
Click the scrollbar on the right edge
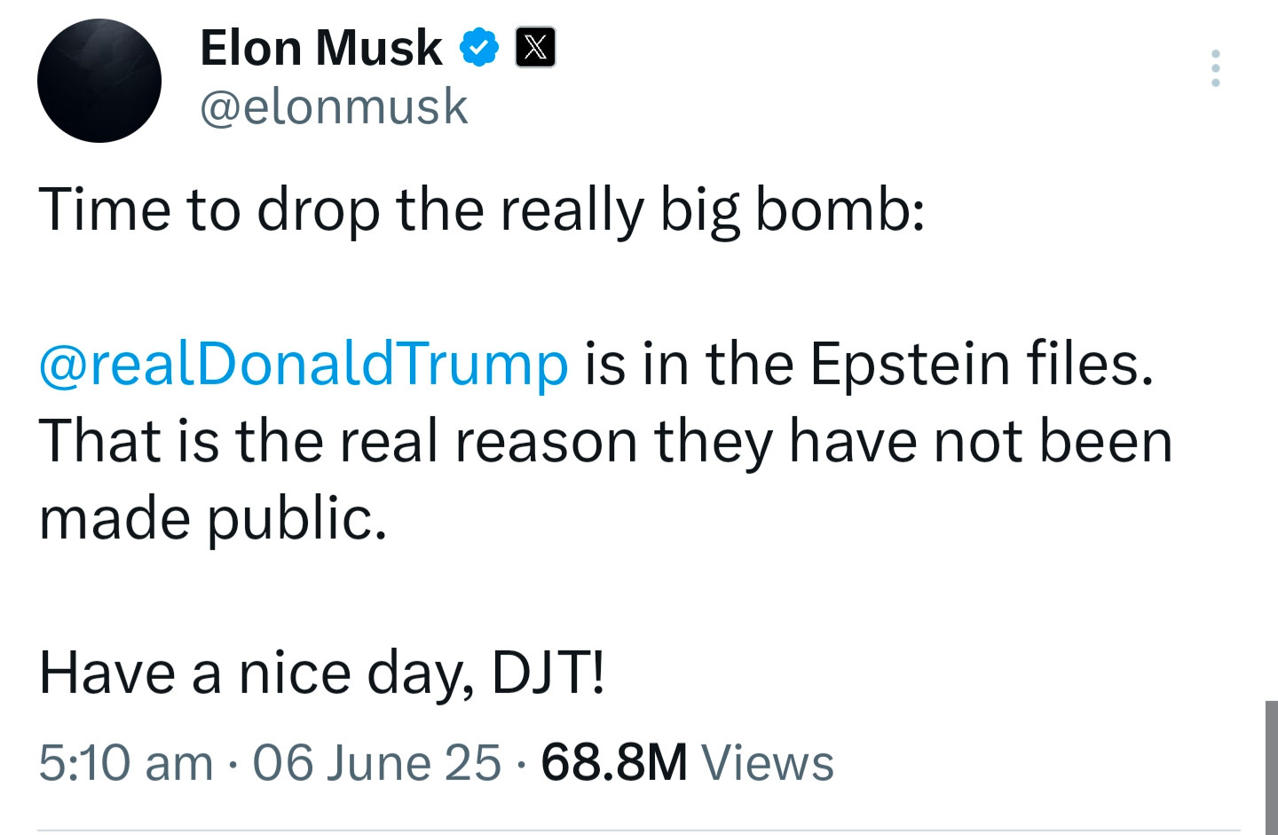(x=1271, y=768)
